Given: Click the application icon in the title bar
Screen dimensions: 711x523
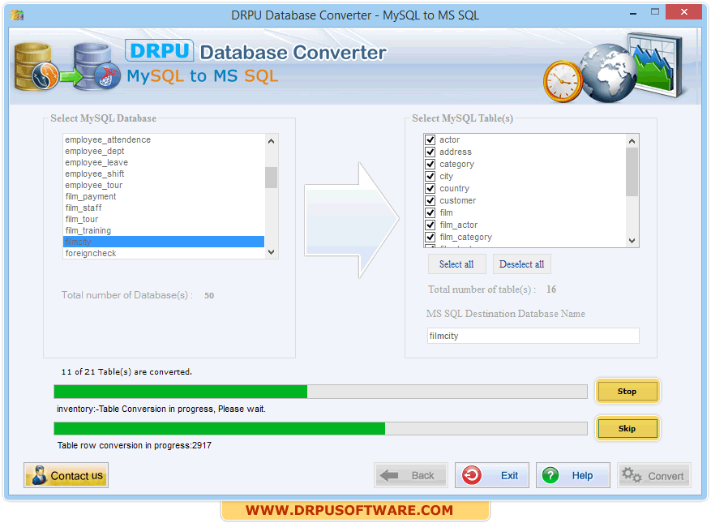Looking at the screenshot, I should pyautogui.click(x=17, y=15).
